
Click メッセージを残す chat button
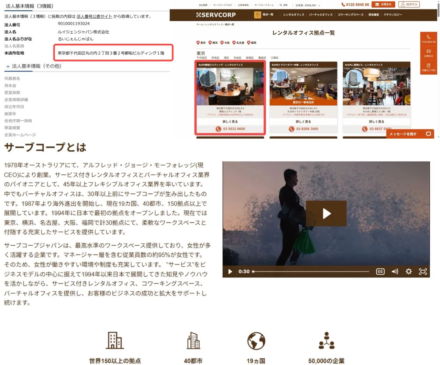[410, 134]
